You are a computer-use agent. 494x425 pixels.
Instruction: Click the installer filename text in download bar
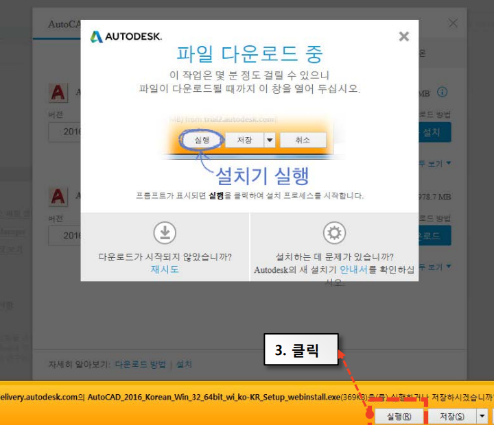click(213, 397)
